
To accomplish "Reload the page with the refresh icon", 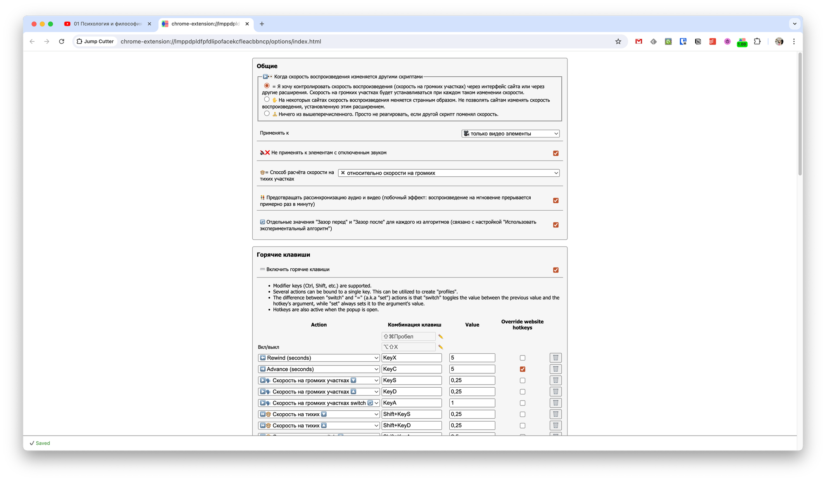I will 62,41.
